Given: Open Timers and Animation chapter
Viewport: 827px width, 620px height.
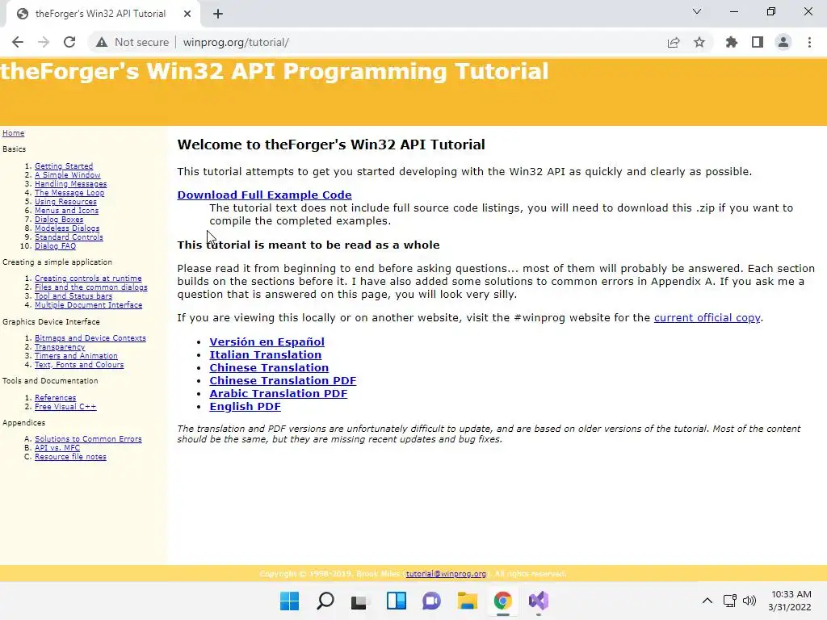Looking at the screenshot, I should (76, 356).
